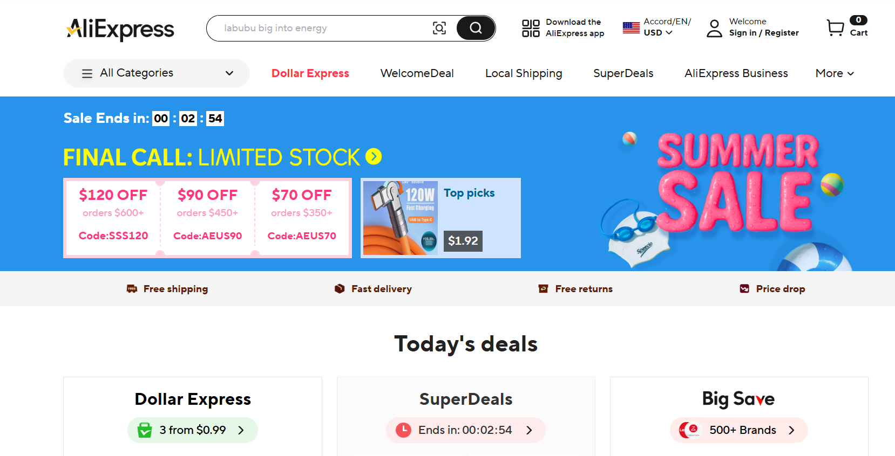
Task: Click the magnifying glass search icon
Action: [476, 27]
